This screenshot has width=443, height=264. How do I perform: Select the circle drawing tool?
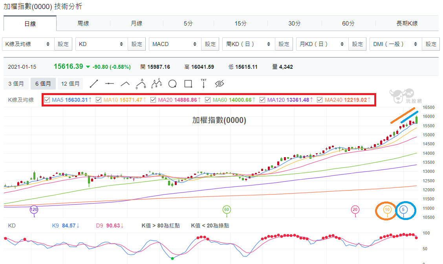pyautogui.click(x=172, y=84)
